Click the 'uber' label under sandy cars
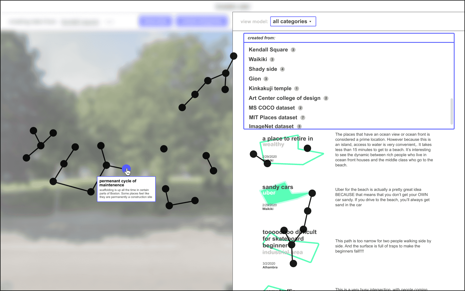 [x=269, y=193]
